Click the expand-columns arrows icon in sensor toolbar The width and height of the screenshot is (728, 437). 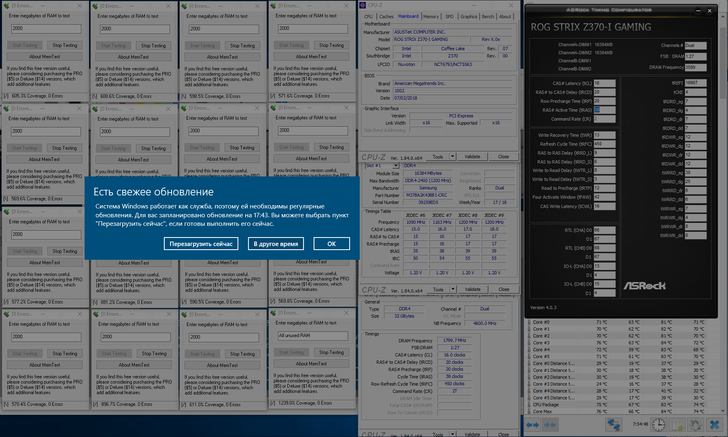point(533,425)
